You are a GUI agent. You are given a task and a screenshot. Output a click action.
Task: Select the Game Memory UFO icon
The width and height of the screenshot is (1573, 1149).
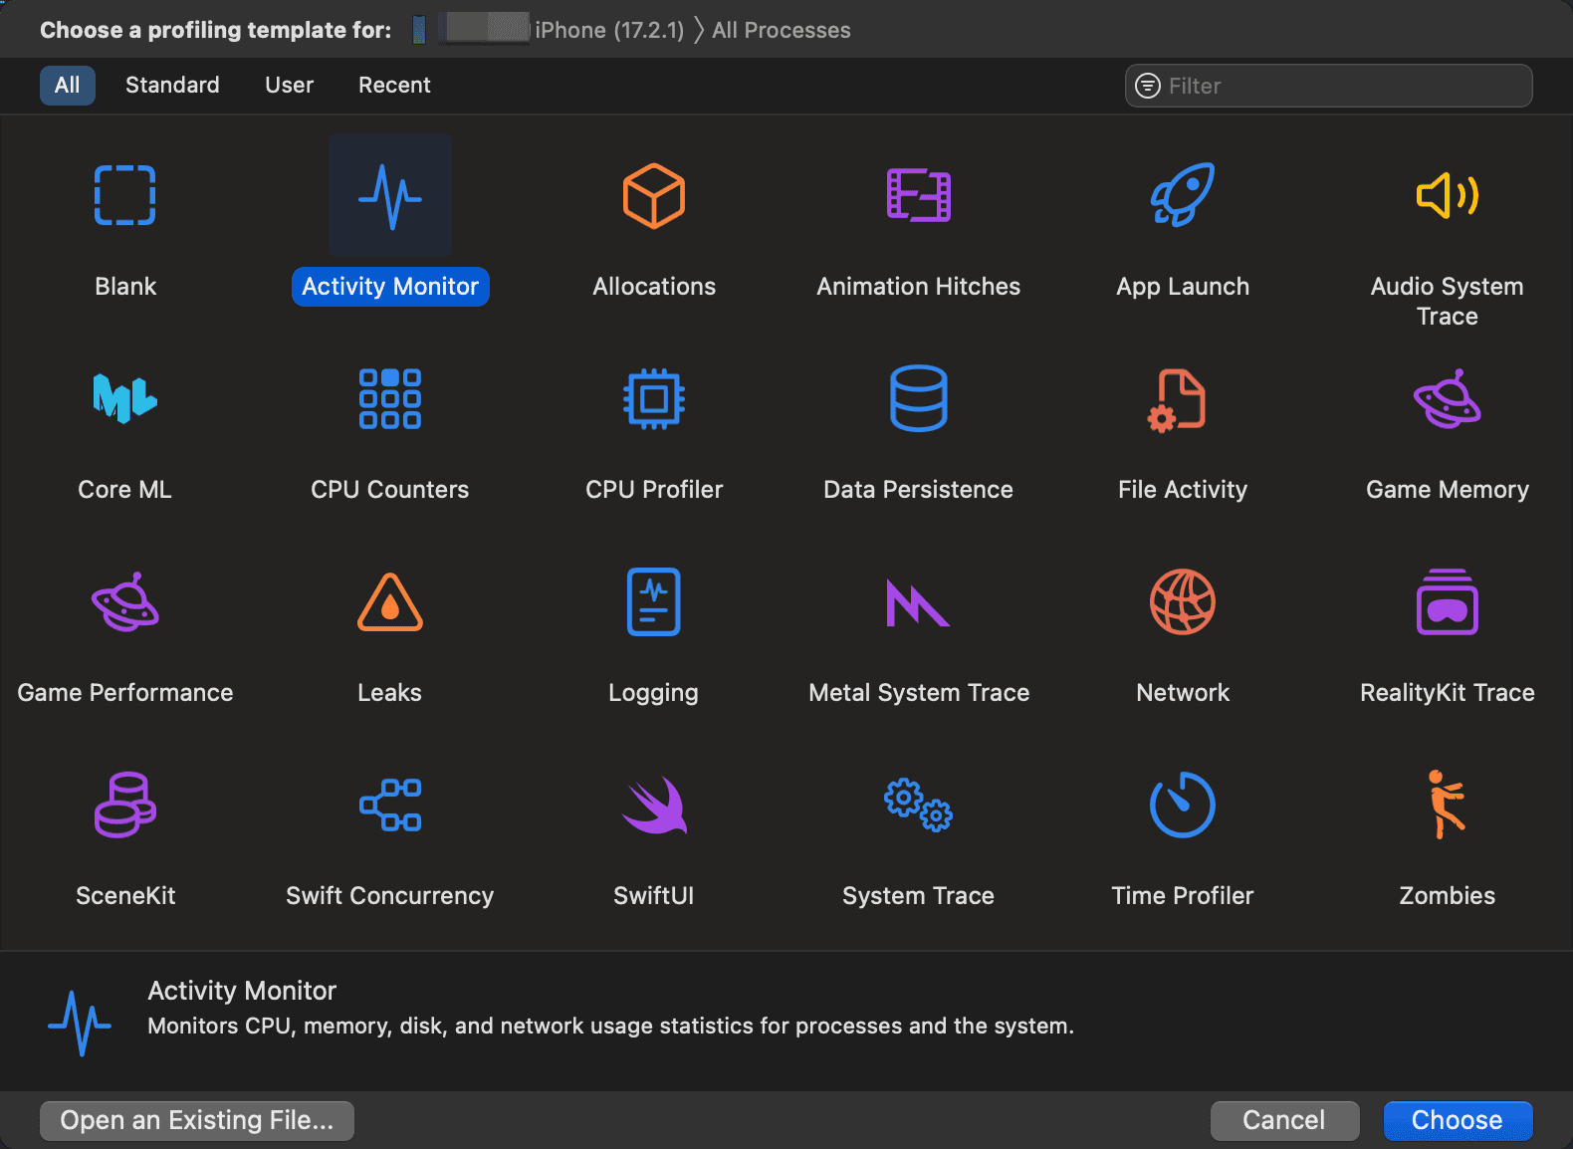[x=1448, y=398]
